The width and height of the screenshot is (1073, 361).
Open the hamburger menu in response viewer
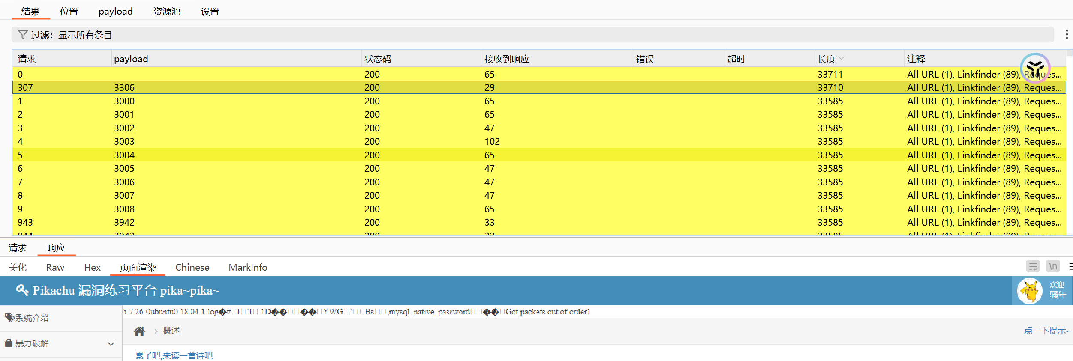coord(1070,267)
